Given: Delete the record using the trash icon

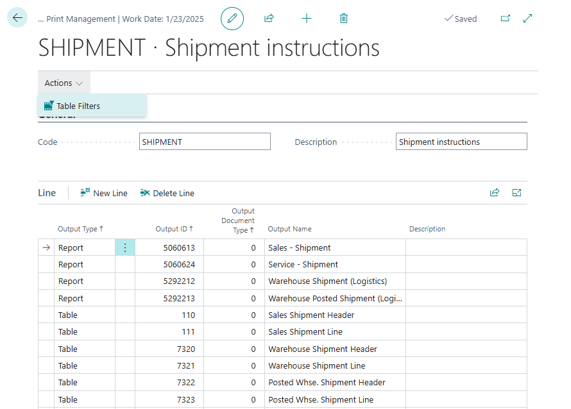Looking at the screenshot, I should point(343,18).
